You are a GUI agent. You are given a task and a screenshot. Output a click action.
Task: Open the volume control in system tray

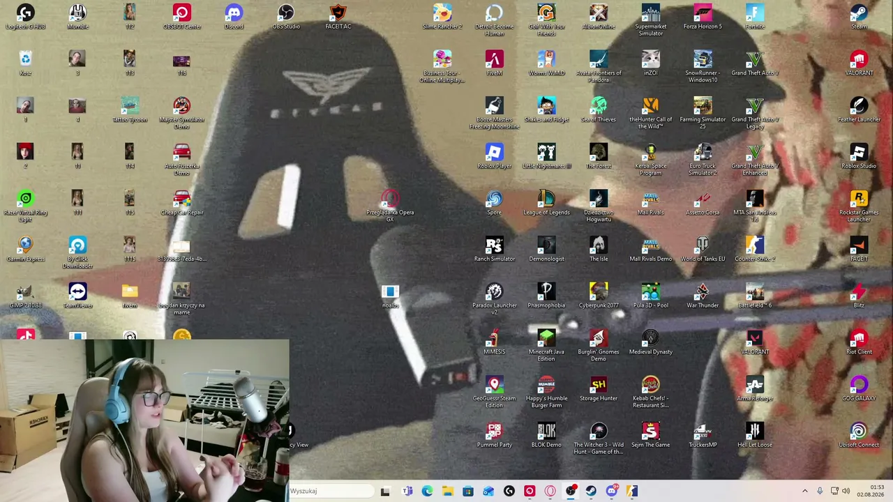pyautogui.click(x=846, y=491)
